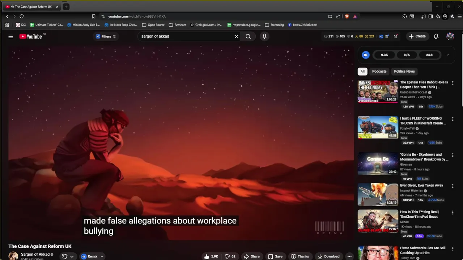Image resolution: width=463 pixels, height=260 pixels.
Task: Clear the search box with X
Action: click(237, 36)
